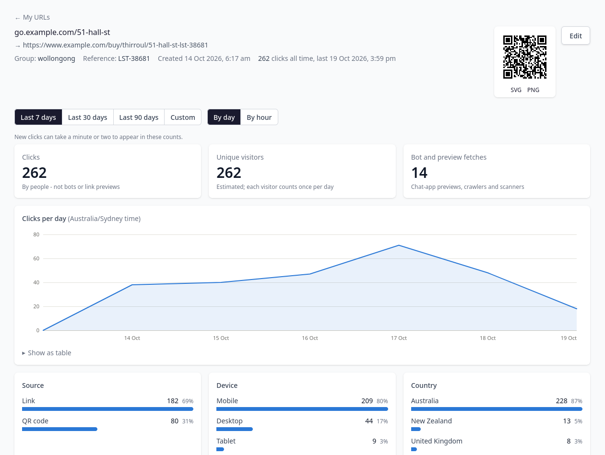The height and width of the screenshot is (455, 605).
Task: Click the 16 Oct axis label
Action: point(310,338)
